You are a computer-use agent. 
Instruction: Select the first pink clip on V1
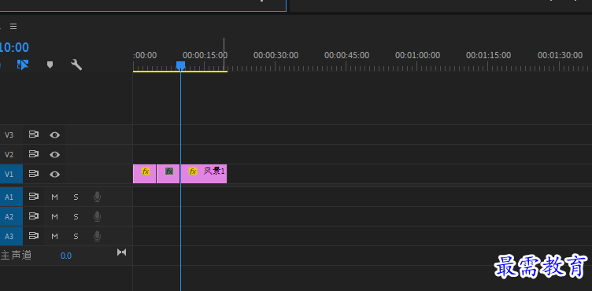(x=144, y=174)
